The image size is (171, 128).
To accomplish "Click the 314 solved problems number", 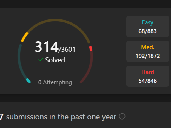I will click(x=47, y=47).
